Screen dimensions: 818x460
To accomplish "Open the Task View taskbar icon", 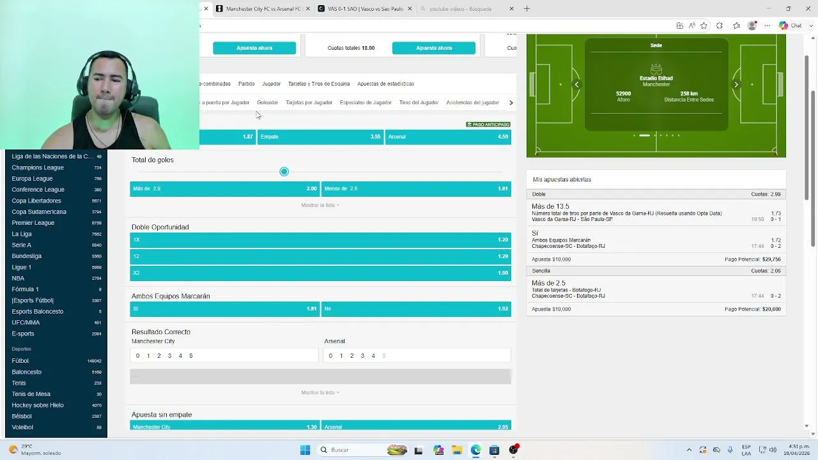I will [x=419, y=450].
